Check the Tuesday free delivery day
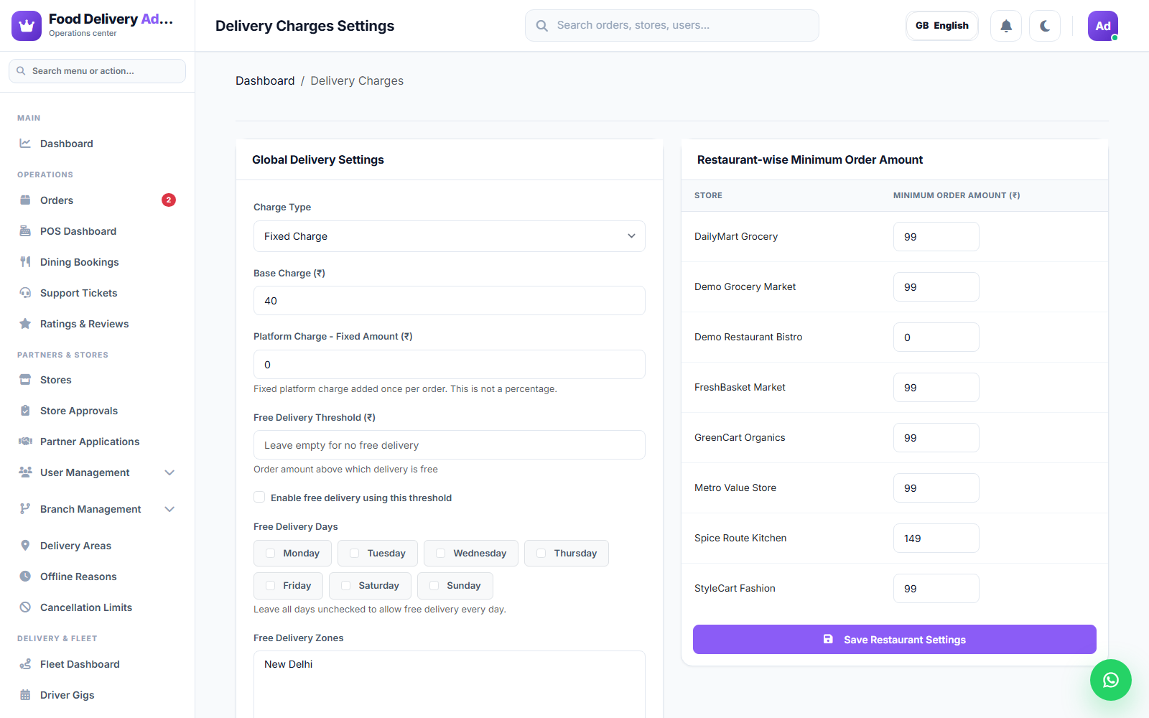Image resolution: width=1149 pixels, height=718 pixels. pyautogui.click(x=355, y=553)
